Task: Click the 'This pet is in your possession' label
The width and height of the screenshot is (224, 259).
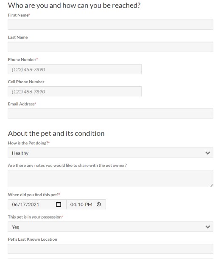Action: coord(35,217)
